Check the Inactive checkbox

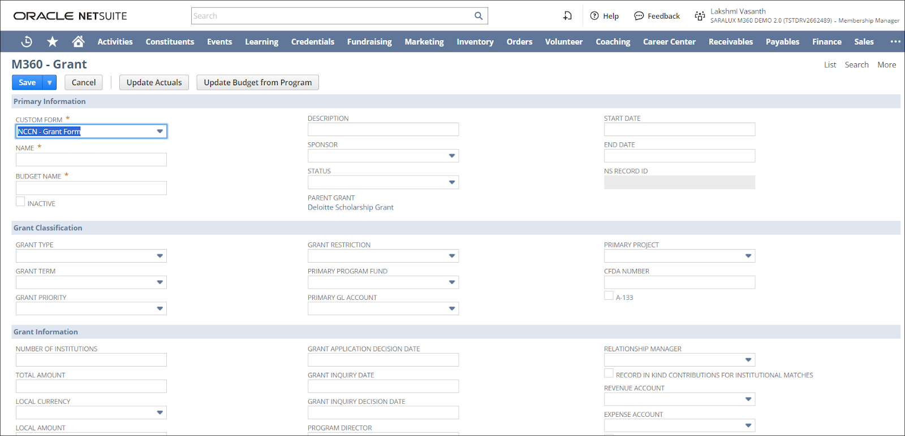[20, 202]
